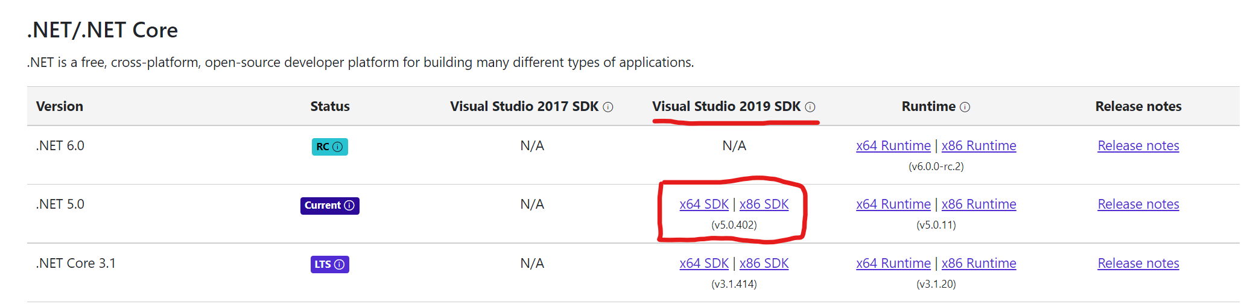
Task: Click the RC status badge for .NET 6.0
Action: tap(329, 147)
